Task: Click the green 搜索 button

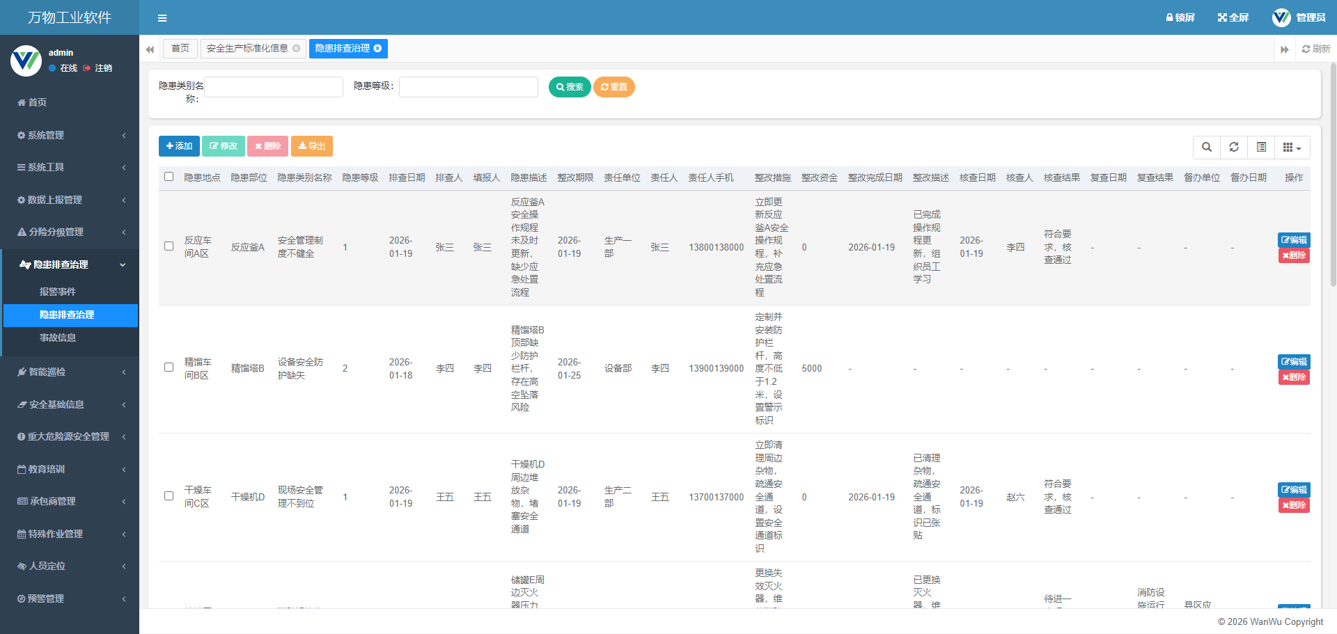Action: pyautogui.click(x=570, y=87)
